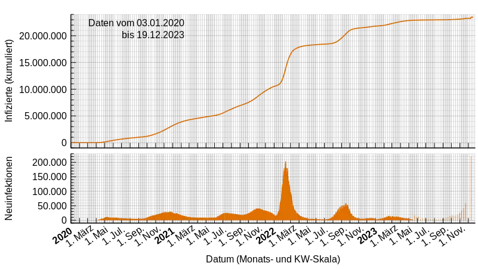
Task: Click the "Datum (Monats- und KW-Skala)" axis title
Action: tap(273, 259)
